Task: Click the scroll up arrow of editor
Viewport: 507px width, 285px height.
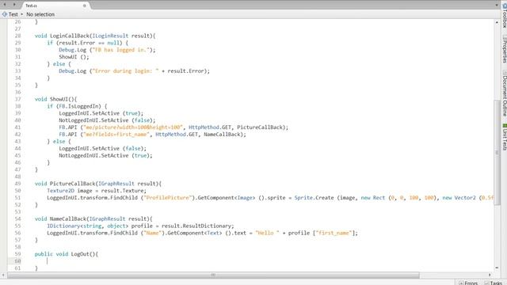Action: tap(497, 22)
